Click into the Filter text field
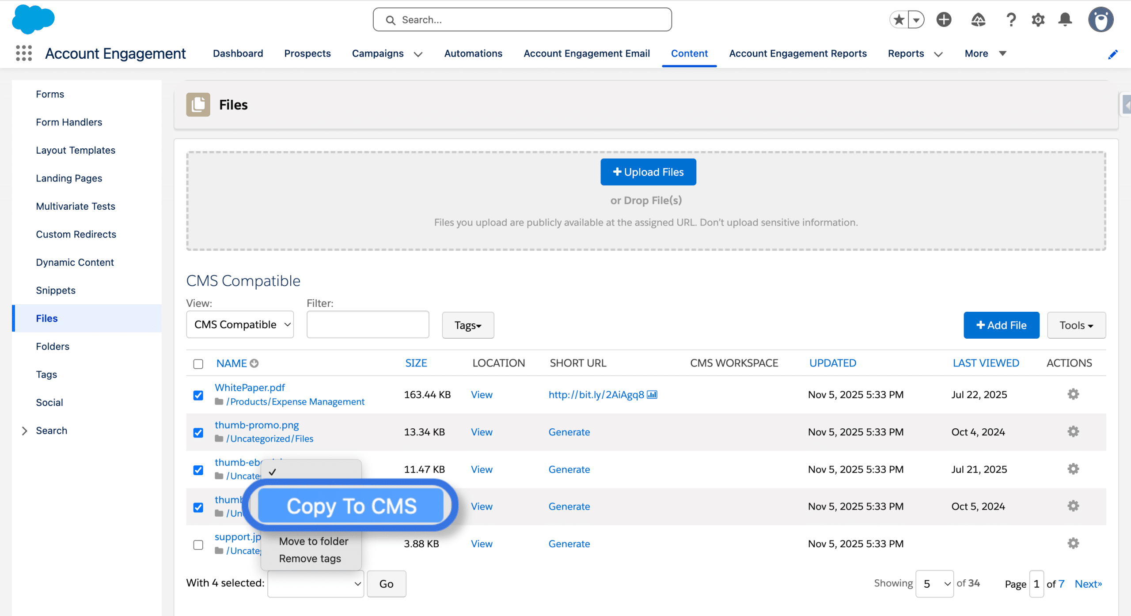This screenshot has width=1131, height=616. tap(368, 325)
